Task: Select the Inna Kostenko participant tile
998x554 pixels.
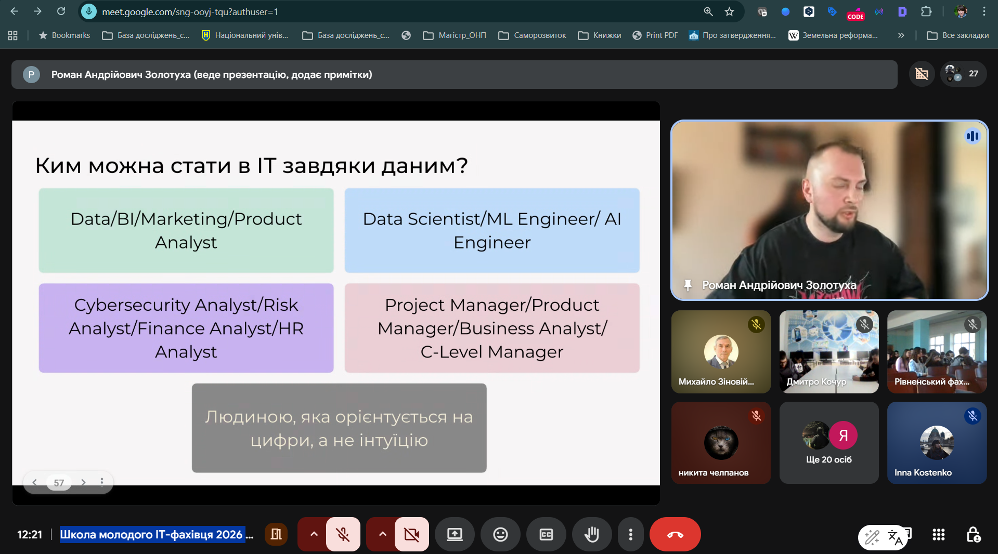Action: point(936,443)
